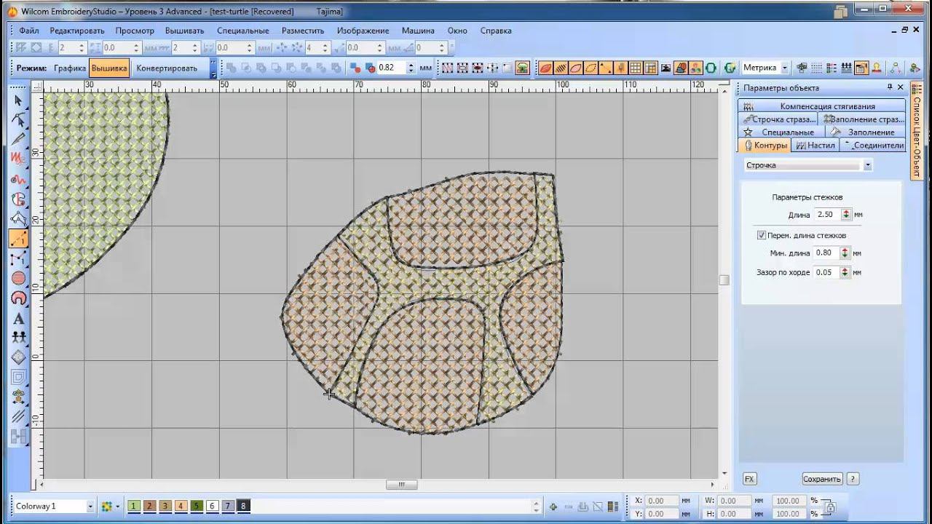Click the FX button in object properties
932x524 pixels.
(x=749, y=479)
